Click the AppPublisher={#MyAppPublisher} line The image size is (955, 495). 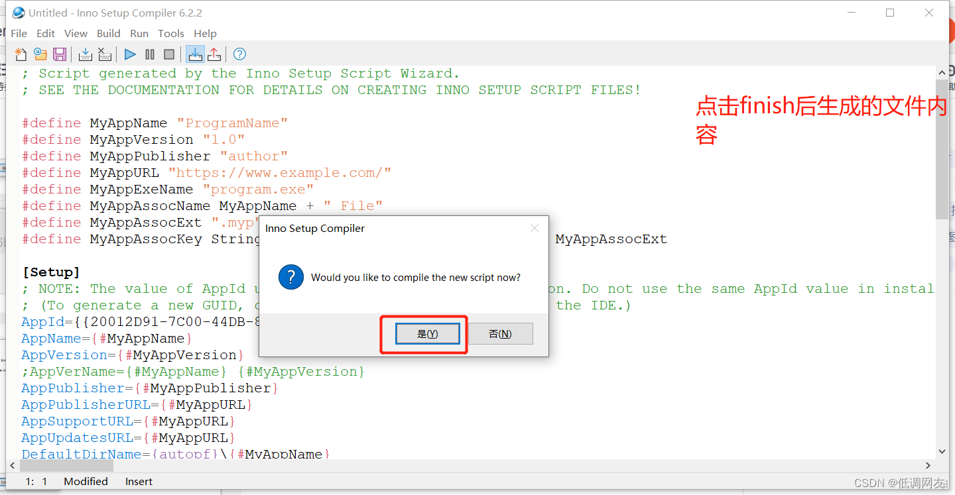pos(150,388)
